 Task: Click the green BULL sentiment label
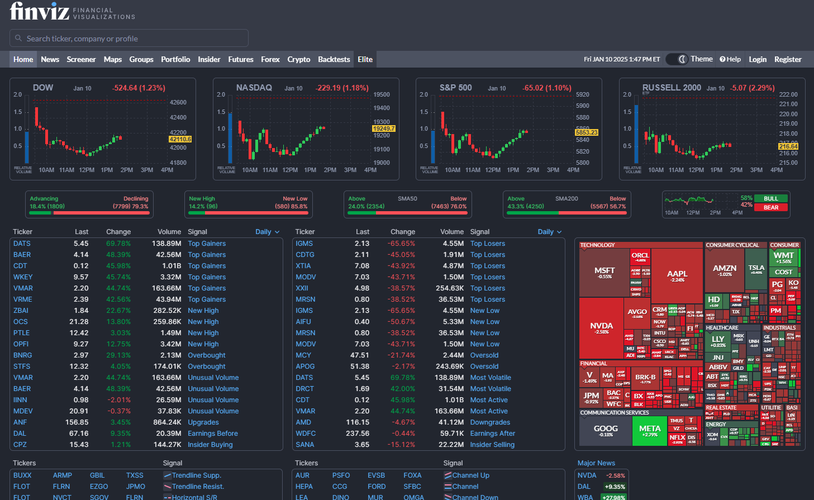(x=771, y=198)
